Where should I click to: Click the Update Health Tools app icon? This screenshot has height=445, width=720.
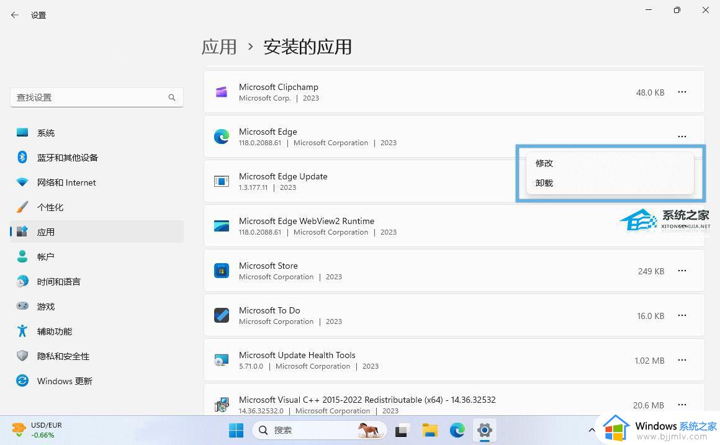tap(222, 360)
